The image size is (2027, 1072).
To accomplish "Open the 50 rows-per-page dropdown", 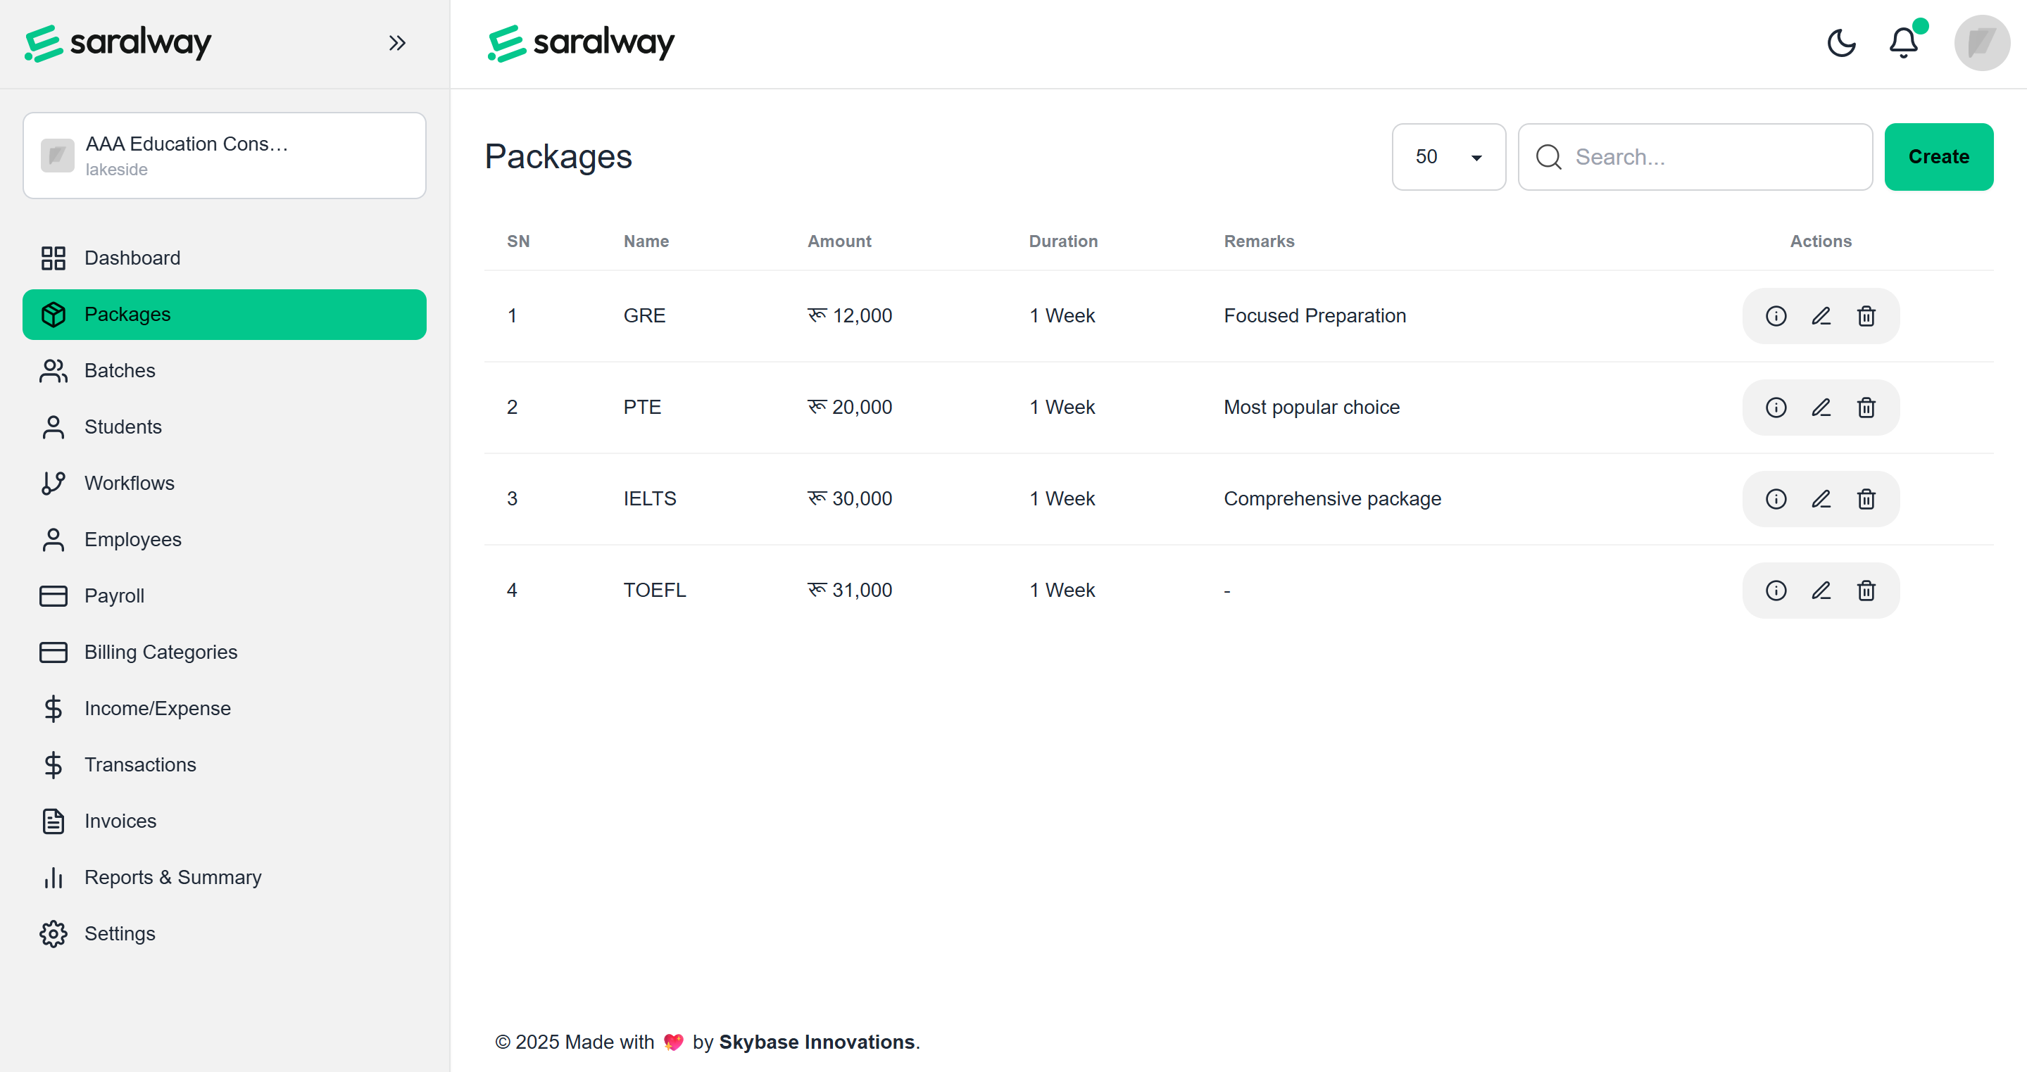I will tap(1448, 156).
